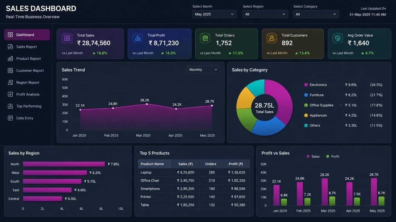Click the Furniture blue legend dot
Screen dimensions: 396x222
pos(306,95)
